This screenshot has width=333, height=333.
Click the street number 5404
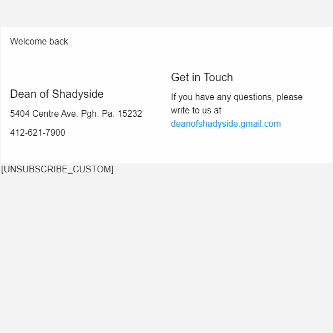[20, 114]
